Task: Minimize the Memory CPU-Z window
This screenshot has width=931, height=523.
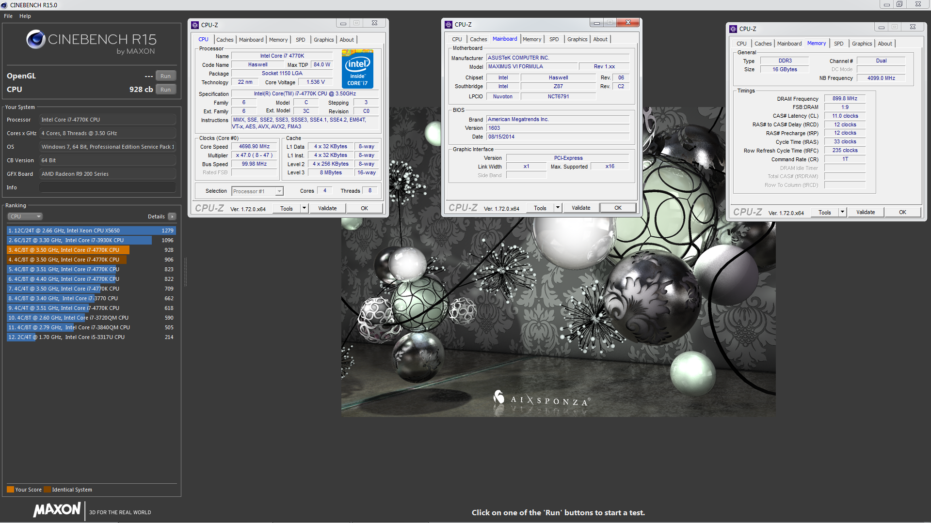Action: 882,27
